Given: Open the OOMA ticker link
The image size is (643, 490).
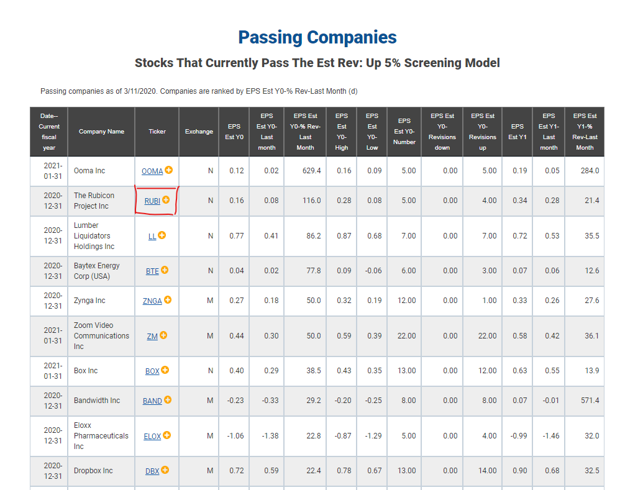Looking at the screenshot, I should 152,171.
